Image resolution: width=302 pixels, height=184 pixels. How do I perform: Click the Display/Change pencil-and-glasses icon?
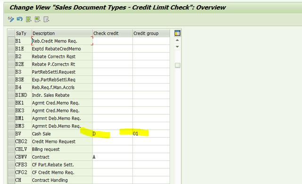pyautogui.click(x=11, y=19)
